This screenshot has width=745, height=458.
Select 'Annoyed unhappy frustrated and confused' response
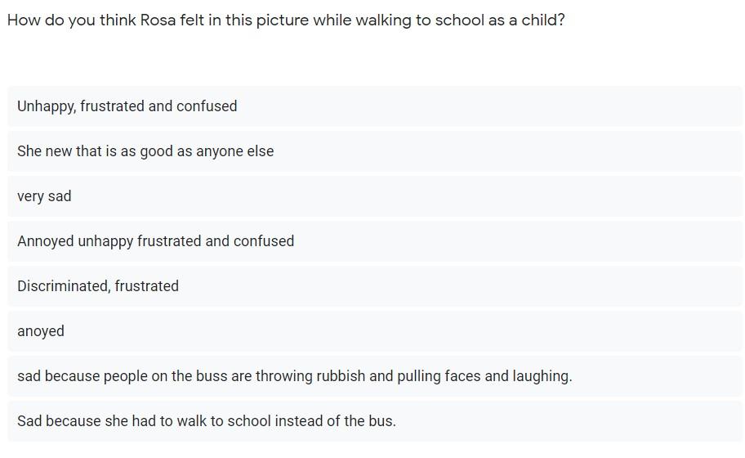(375, 241)
